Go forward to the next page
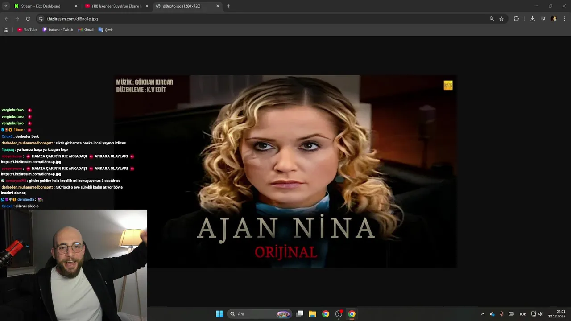Viewport: 571px width, 321px height. (x=17, y=19)
